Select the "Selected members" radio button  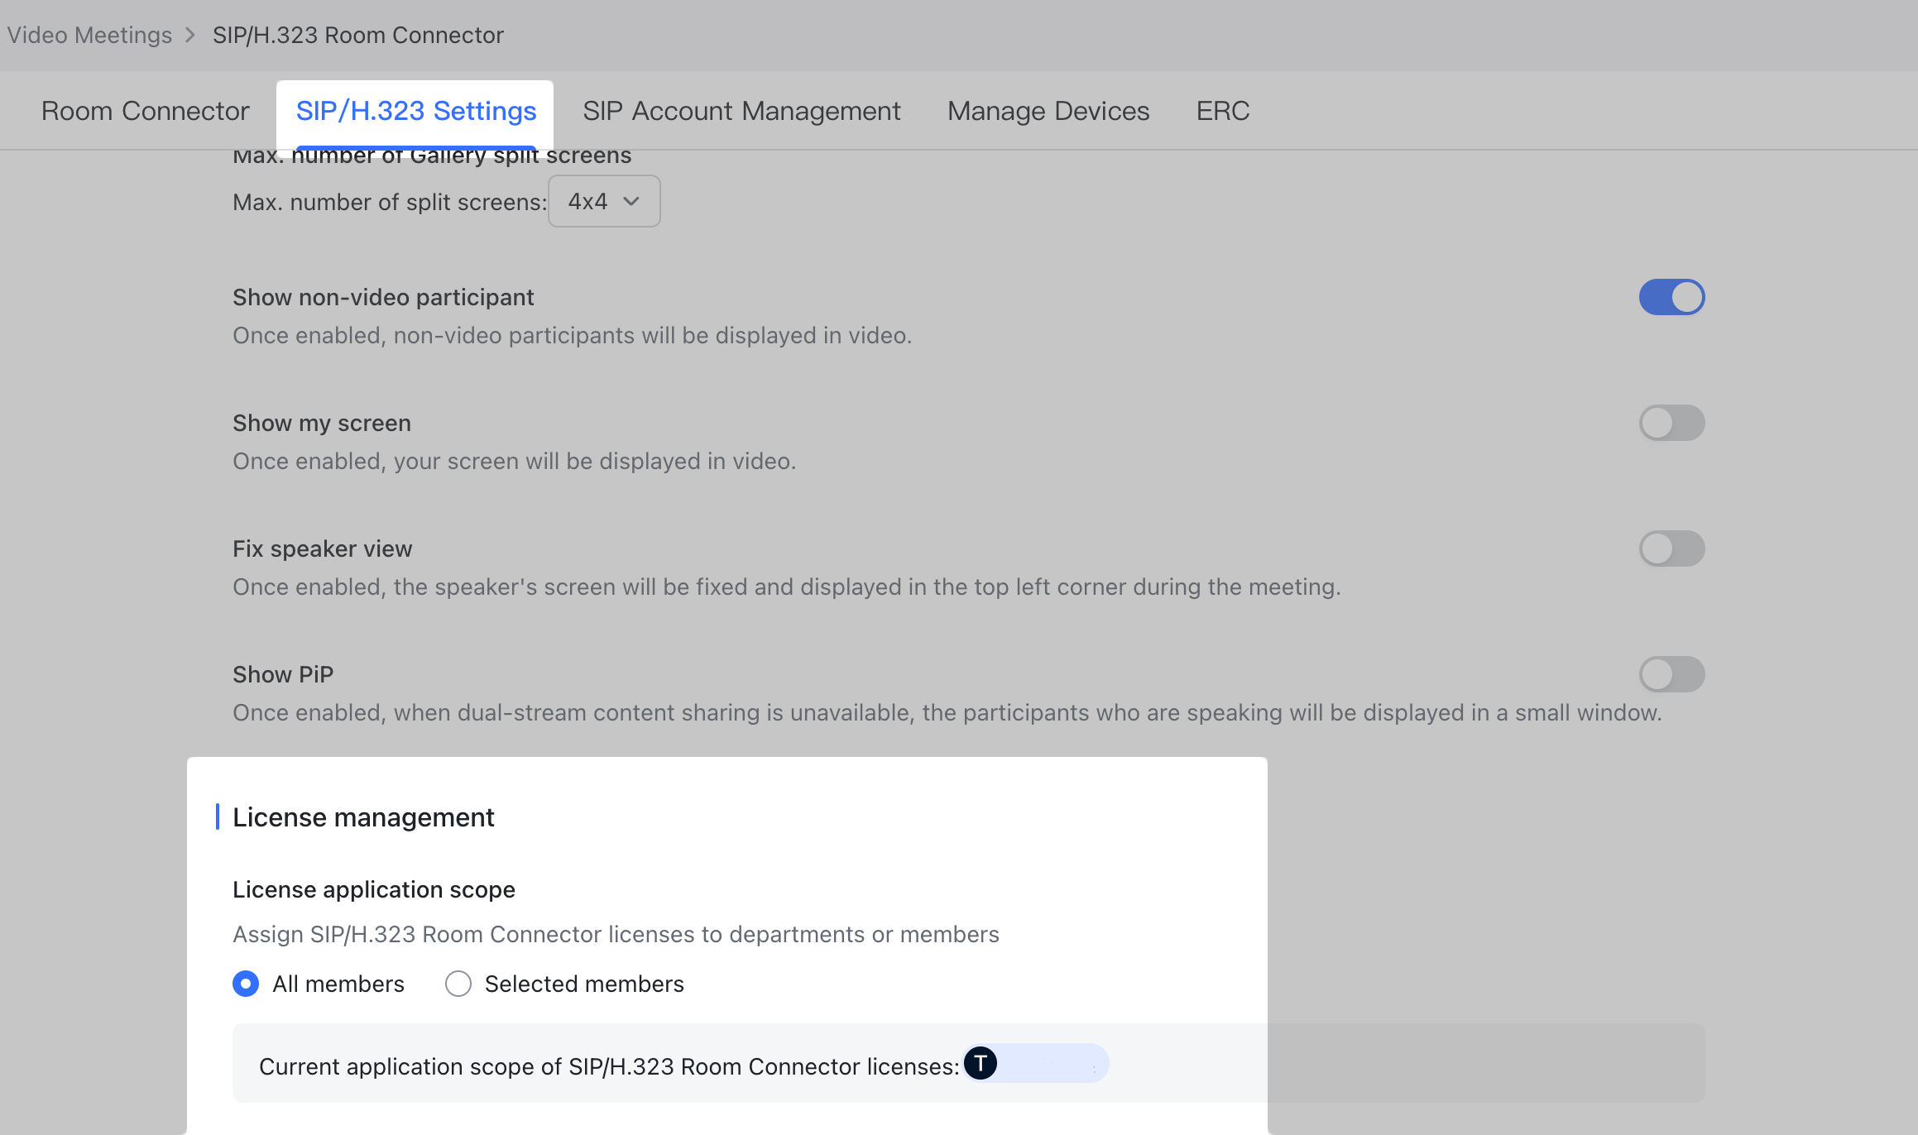(458, 984)
